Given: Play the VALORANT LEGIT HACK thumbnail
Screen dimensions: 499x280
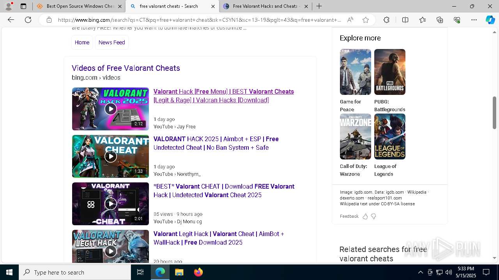Looking at the screenshot, I should [110, 247].
